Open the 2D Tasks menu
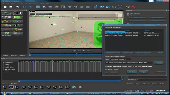The width and height of the screenshot is (170, 95). point(20,3)
